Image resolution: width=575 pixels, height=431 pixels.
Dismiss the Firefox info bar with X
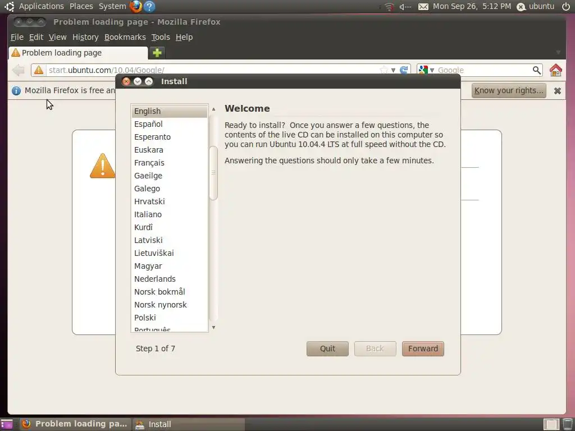click(x=558, y=91)
